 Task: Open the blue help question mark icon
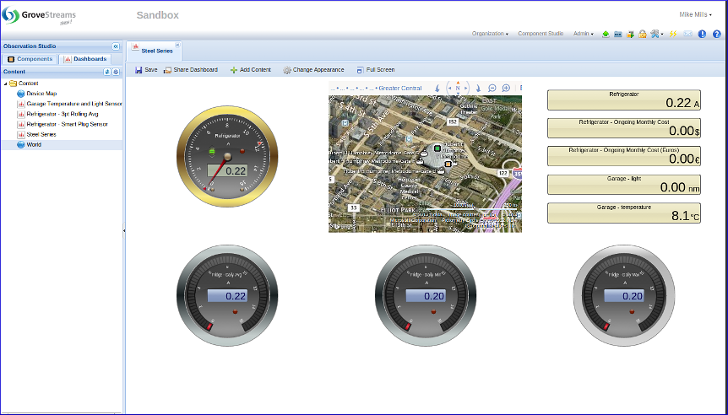[x=715, y=34]
